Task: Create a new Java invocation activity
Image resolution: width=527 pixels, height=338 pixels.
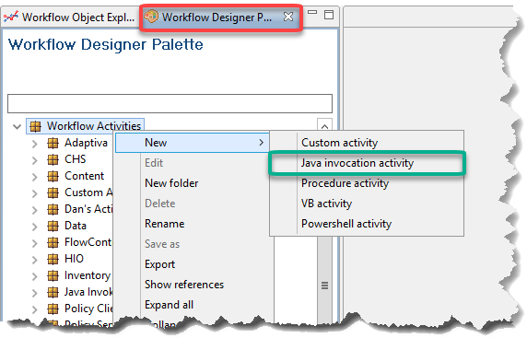Action: tap(357, 163)
